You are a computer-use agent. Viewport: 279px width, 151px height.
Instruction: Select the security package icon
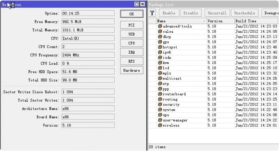click(160, 104)
